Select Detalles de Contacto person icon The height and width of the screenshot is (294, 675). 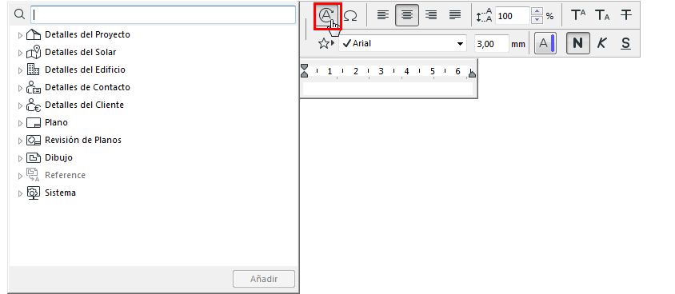pos(33,87)
